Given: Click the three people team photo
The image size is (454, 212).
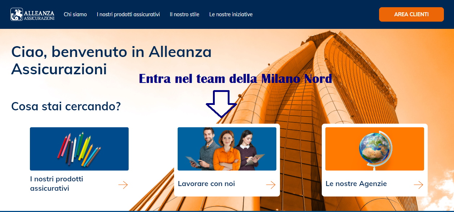Looking at the screenshot, I should tap(227, 149).
